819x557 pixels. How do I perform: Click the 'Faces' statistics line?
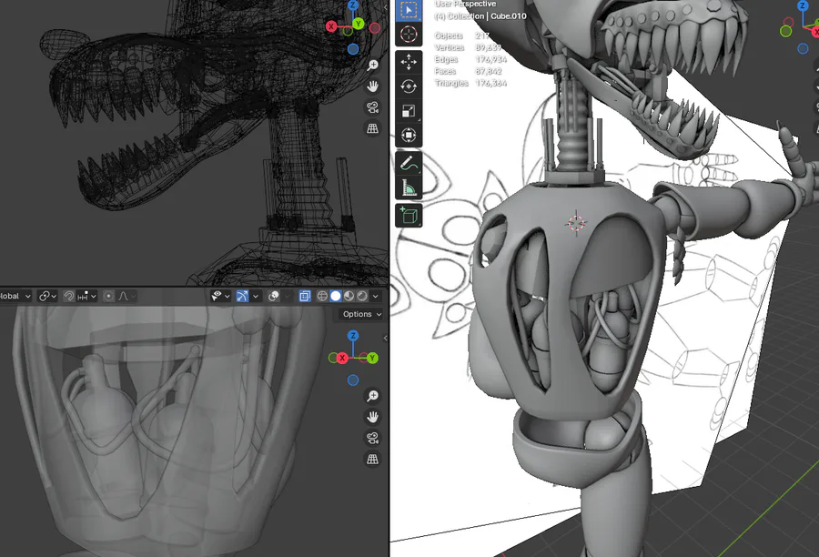coord(468,71)
